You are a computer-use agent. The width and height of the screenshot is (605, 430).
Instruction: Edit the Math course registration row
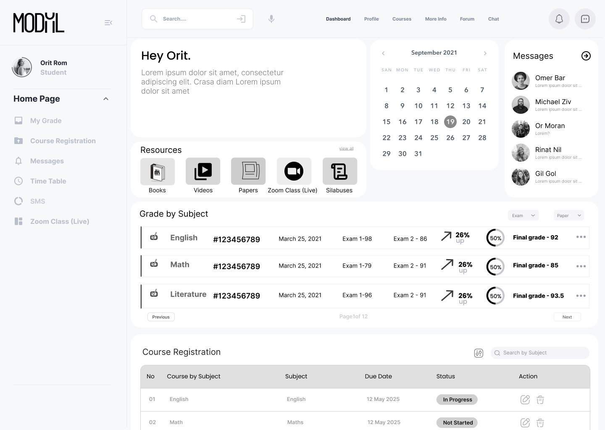(525, 422)
